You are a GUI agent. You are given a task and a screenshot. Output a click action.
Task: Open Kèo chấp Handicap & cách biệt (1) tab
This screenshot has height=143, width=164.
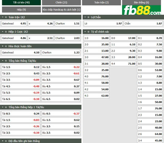(x=61, y=10)
